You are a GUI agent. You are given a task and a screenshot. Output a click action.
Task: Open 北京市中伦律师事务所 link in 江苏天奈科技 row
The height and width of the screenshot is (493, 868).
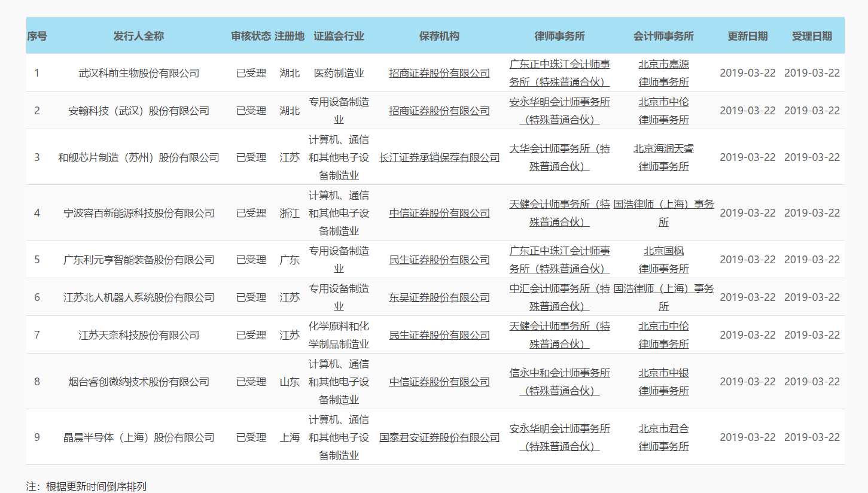click(x=663, y=335)
